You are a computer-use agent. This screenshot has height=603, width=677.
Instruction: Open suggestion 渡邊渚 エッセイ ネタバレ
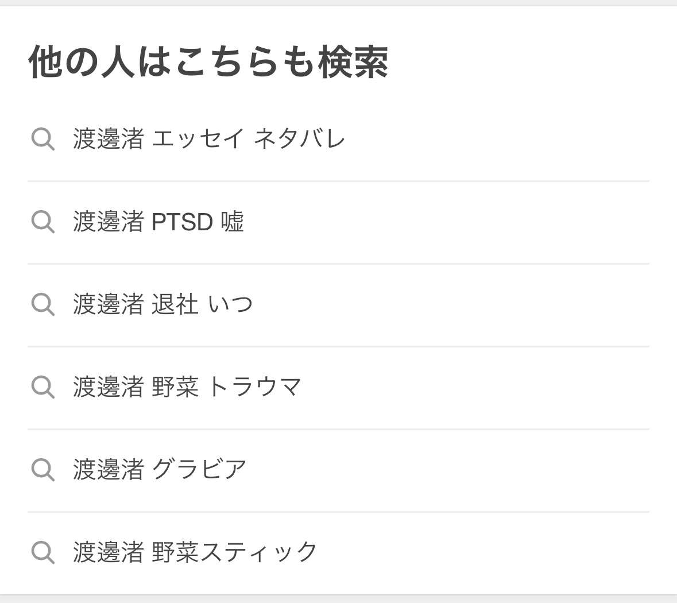point(209,139)
